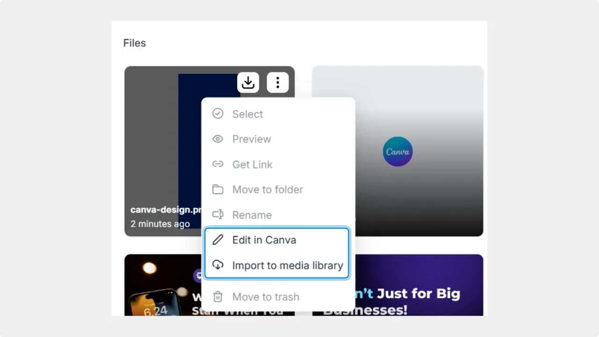Click the checkmark icon beside Select
This screenshot has width=599, height=337.
tap(218, 114)
